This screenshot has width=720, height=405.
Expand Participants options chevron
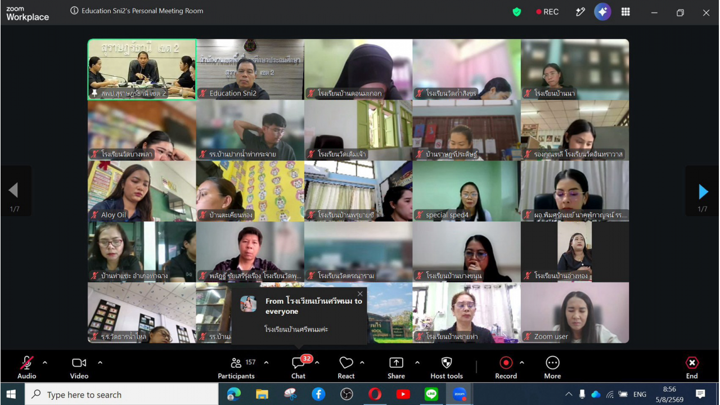coord(266,363)
